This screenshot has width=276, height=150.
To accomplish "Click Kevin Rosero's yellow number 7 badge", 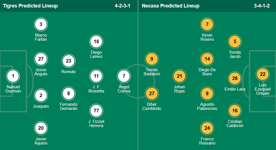I will point(207,25).
